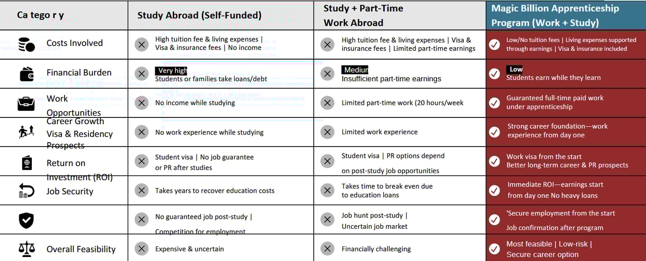Screen dimensions: 646x261
Task: Click the wallet icon beside Financial Burden
Action: coord(26,74)
